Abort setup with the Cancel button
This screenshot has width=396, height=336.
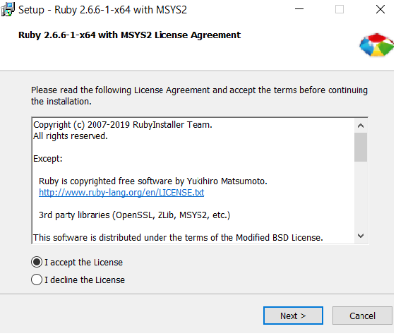point(362,316)
